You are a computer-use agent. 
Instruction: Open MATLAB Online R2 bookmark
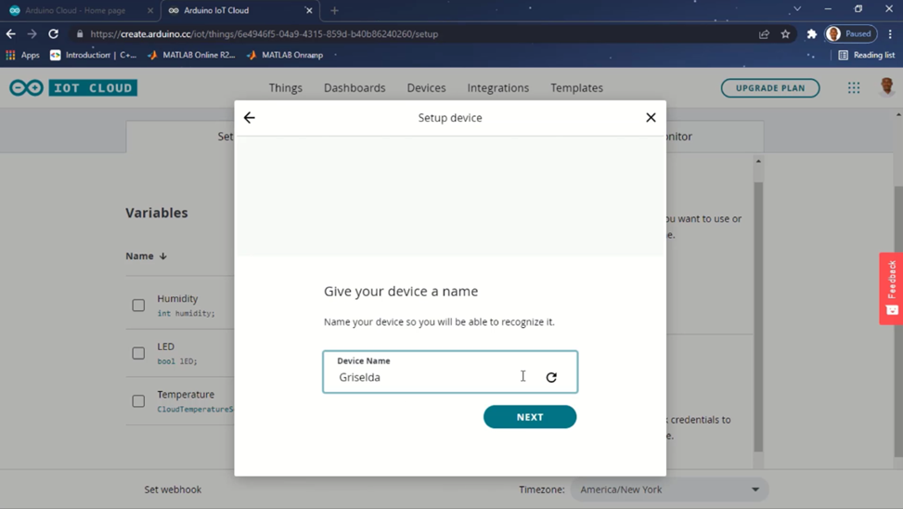[192, 56]
